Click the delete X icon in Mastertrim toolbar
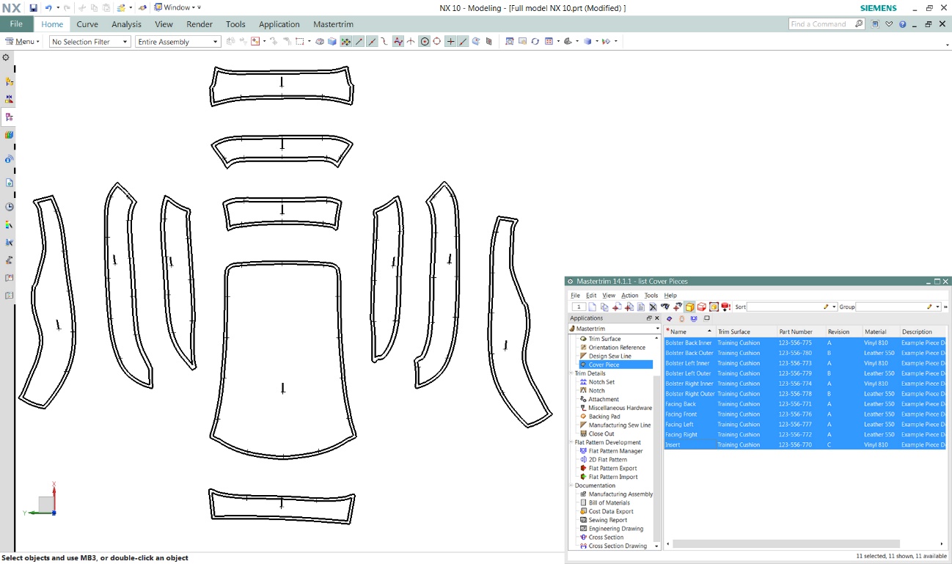 coord(653,307)
